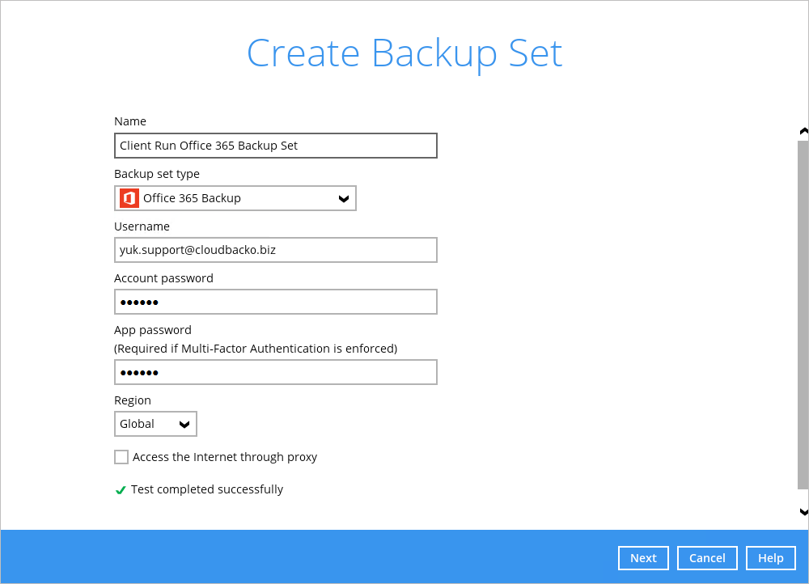Viewport: 809px width, 584px height.
Task: Click the Name input field
Action: click(x=276, y=146)
